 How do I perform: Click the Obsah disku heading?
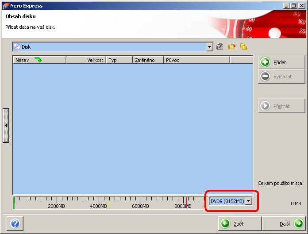20,16
